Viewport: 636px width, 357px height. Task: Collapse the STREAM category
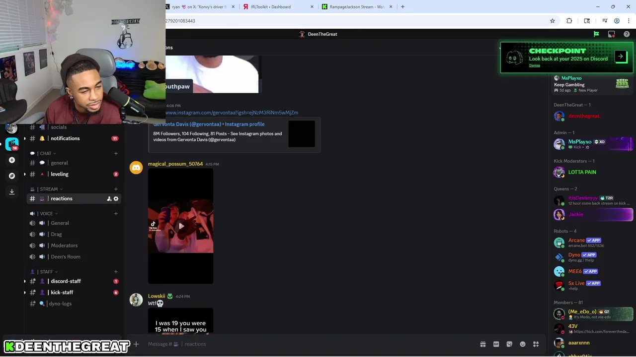(x=47, y=189)
